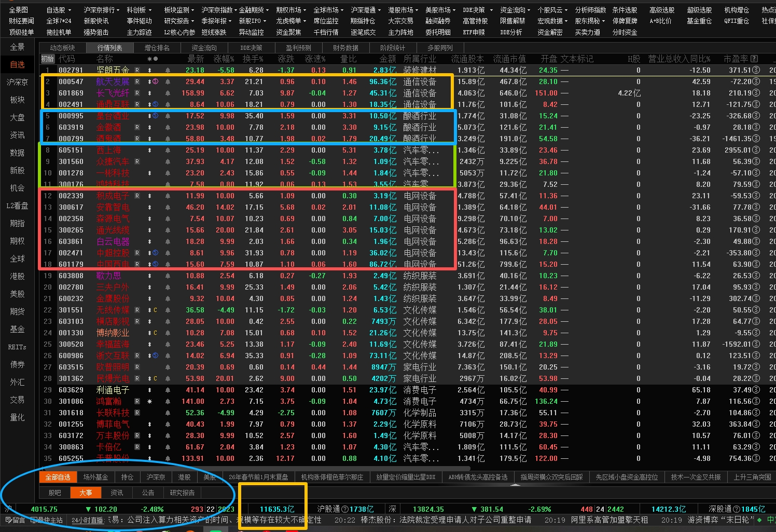The image size is (776, 532).
Task: Click the bell alert icon for 金徽酒
Action: coord(168,127)
